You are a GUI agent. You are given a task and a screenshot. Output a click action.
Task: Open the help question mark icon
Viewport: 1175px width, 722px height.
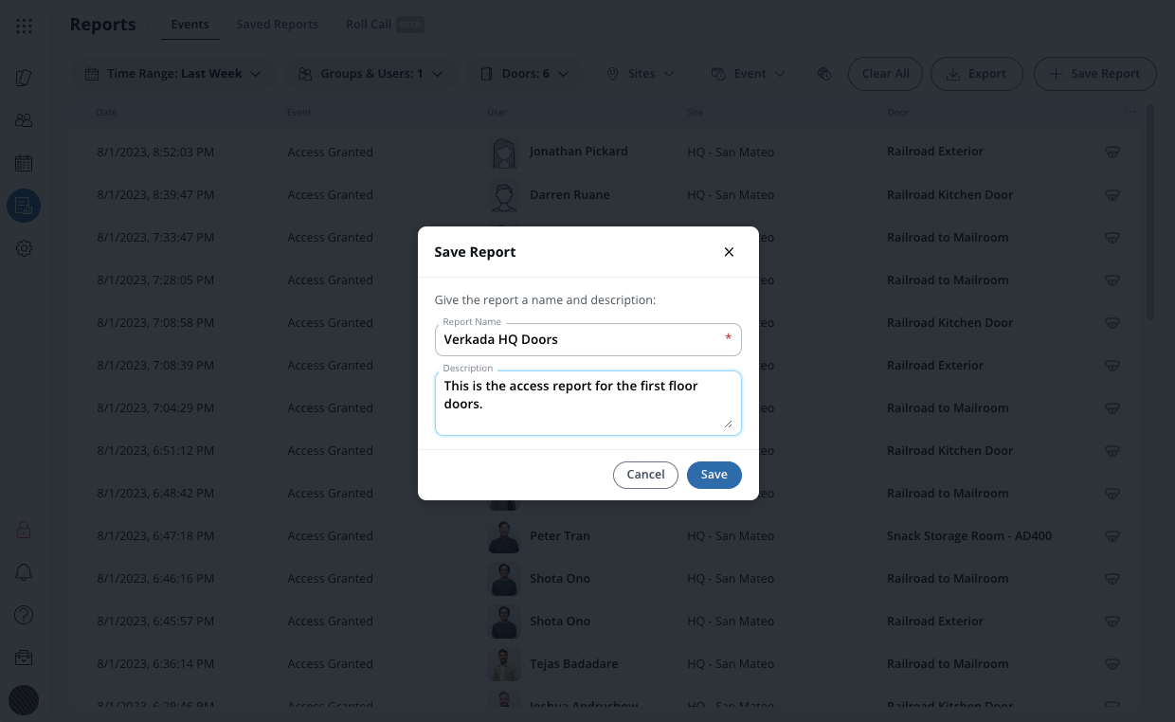point(24,615)
